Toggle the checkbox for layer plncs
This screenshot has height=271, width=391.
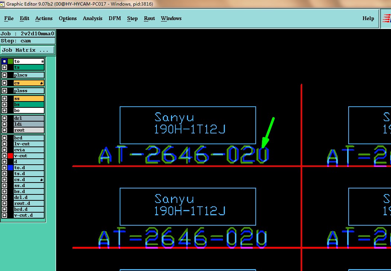(x=4, y=75)
